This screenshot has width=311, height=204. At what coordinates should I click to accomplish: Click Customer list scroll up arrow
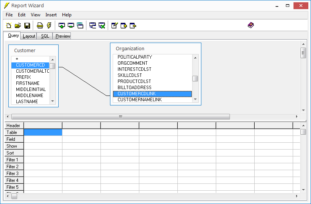53,59
